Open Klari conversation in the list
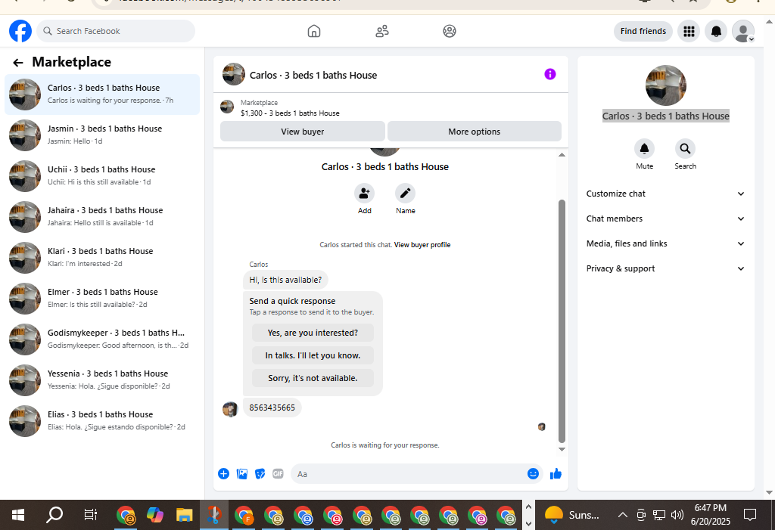 coord(102,257)
